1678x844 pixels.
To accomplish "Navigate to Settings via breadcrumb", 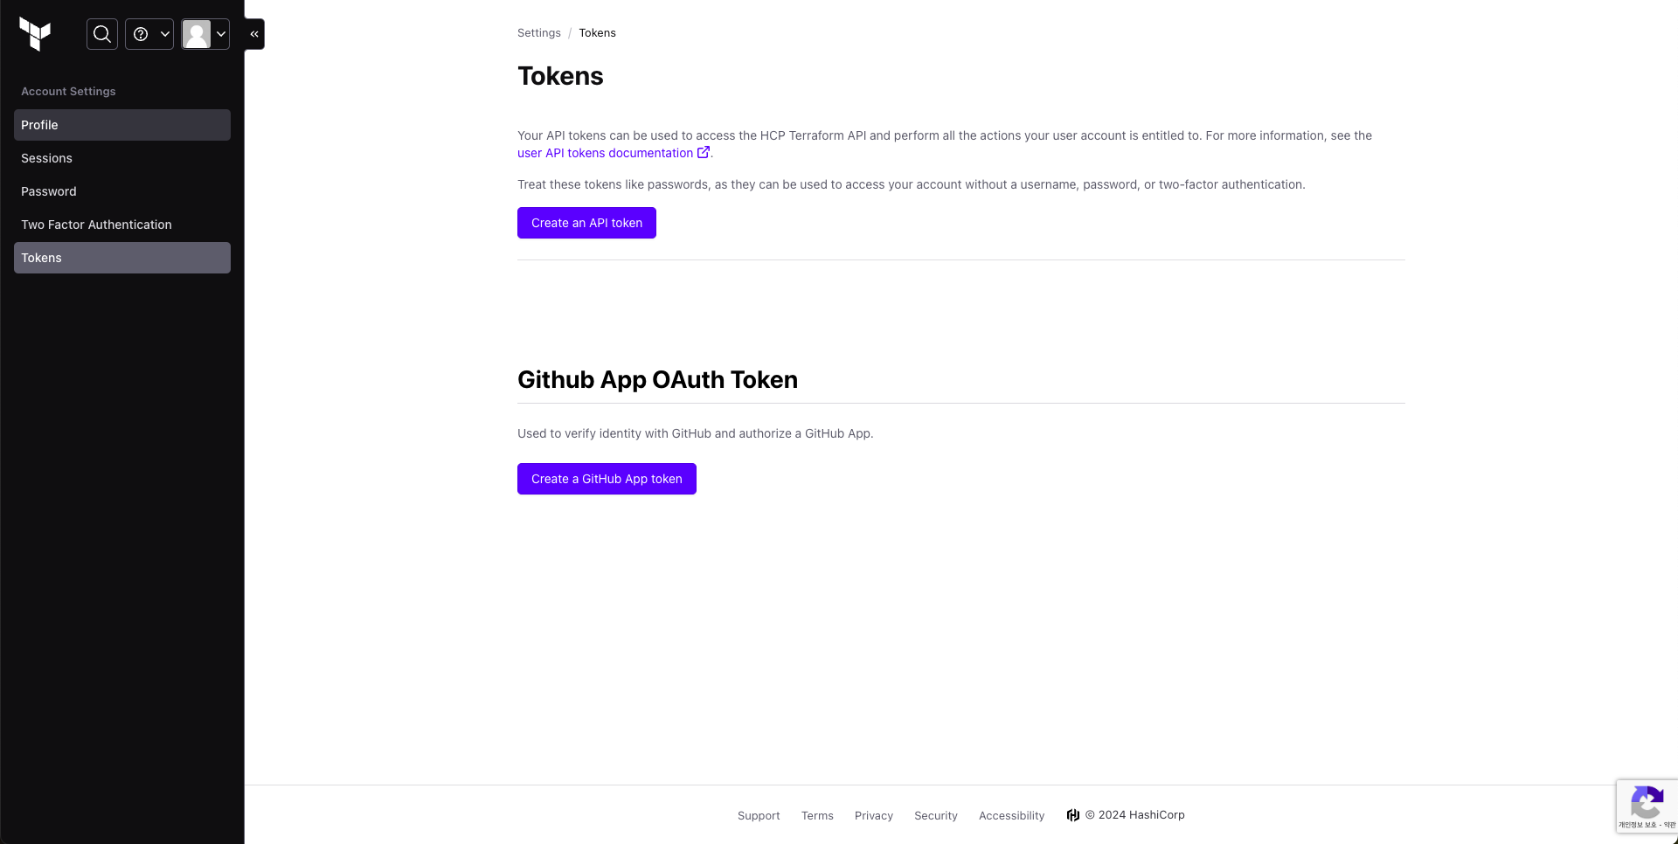I will coord(538,33).
